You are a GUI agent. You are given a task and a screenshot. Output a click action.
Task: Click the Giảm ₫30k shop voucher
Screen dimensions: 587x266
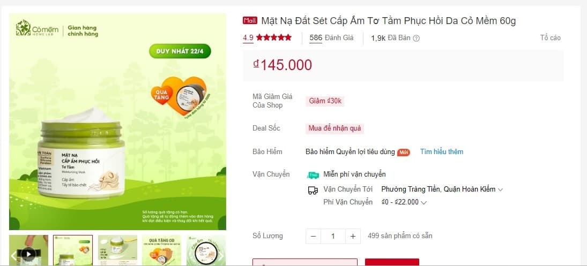tap(325, 101)
